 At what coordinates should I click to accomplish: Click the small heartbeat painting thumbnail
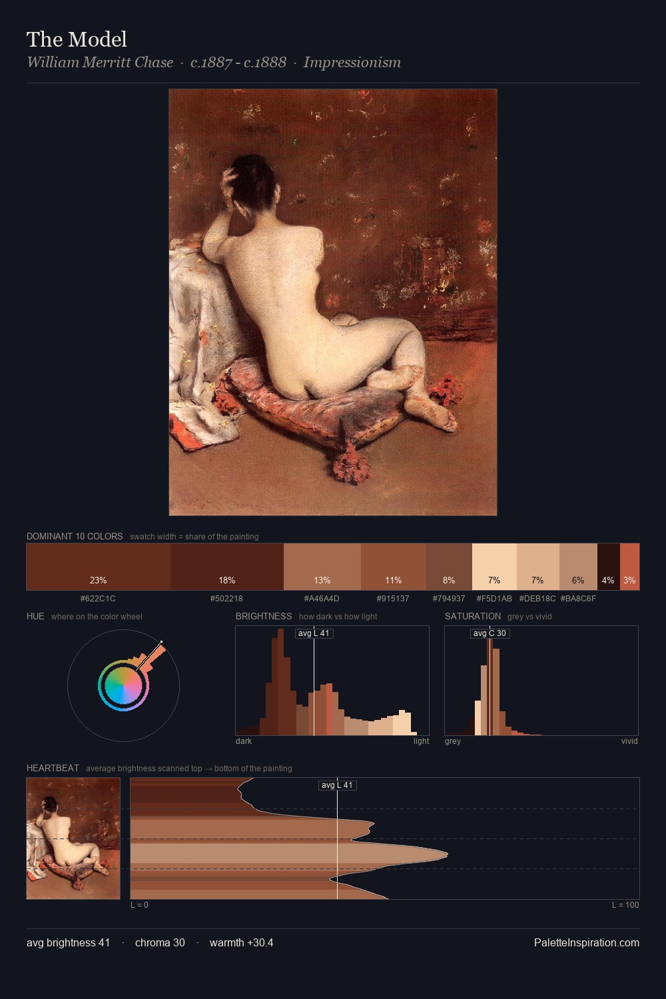tap(73, 838)
